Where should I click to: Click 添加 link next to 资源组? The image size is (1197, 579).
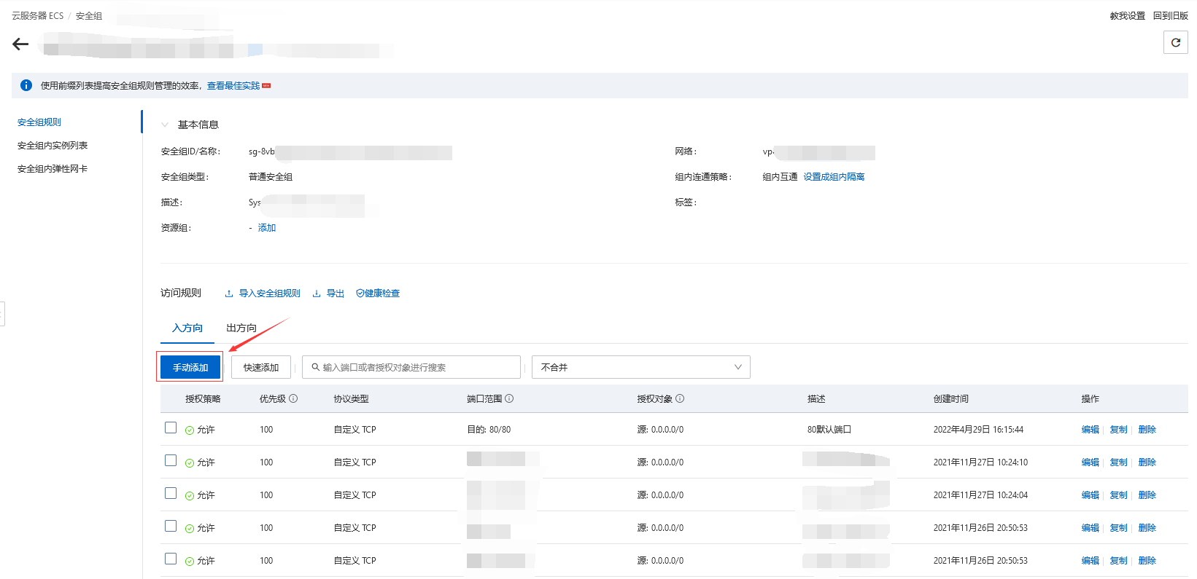click(x=267, y=228)
